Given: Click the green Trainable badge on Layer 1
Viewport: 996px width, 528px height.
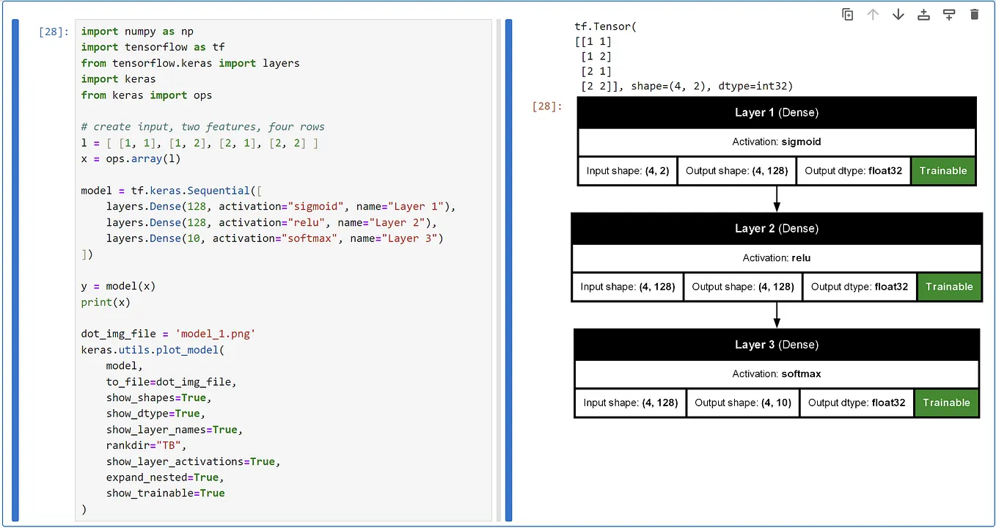Looking at the screenshot, I should tap(943, 170).
